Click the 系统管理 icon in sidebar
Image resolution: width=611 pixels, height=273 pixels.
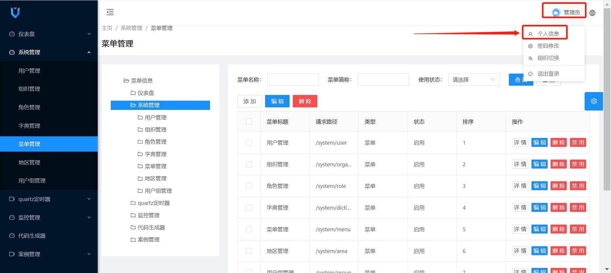point(12,52)
